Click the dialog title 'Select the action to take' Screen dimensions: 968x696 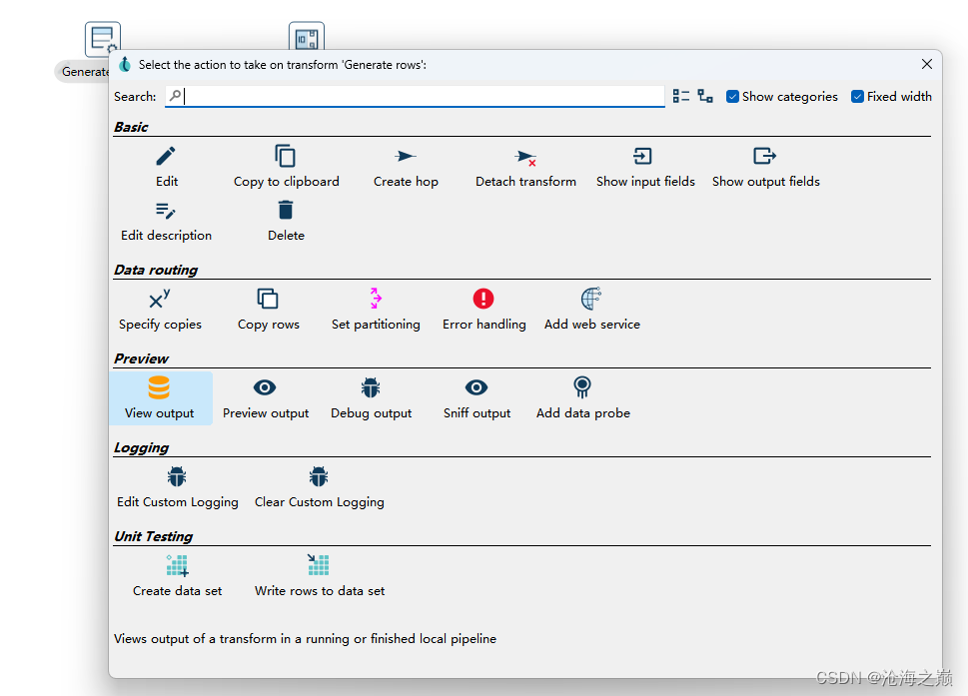(x=282, y=65)
